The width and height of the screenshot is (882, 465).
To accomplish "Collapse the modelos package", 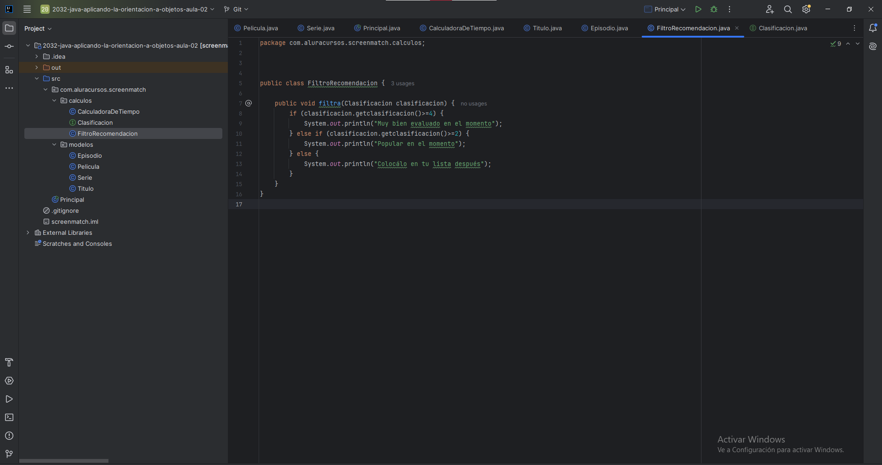I will click(x=54, y=144).
